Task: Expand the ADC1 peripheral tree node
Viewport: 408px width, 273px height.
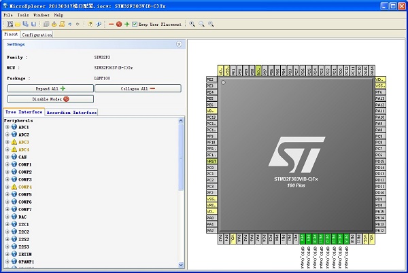Action: coord(7,127)
